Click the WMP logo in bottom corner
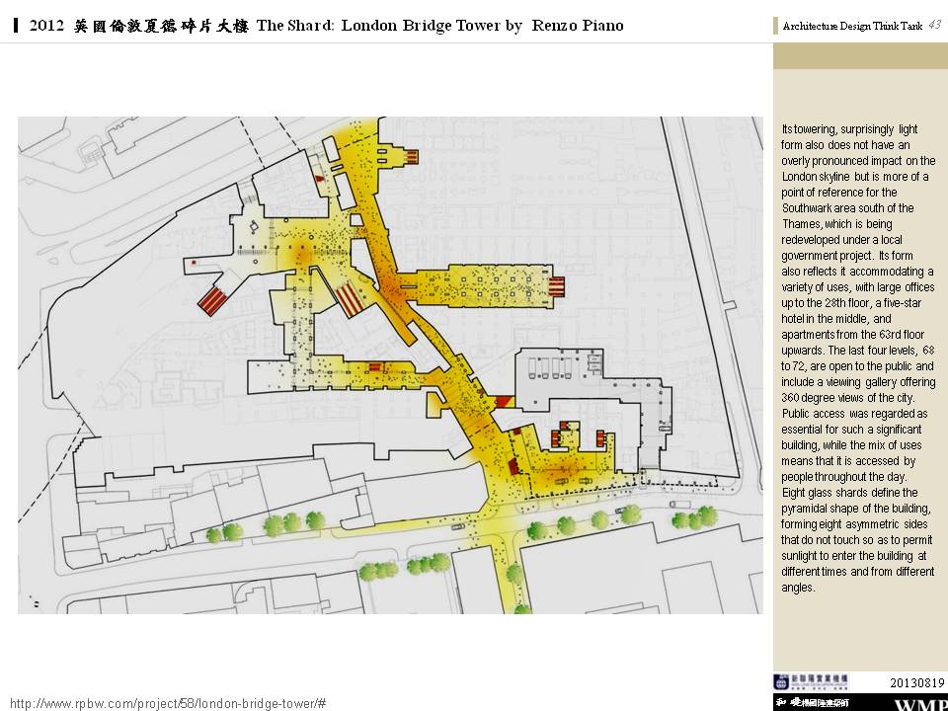Viewport: 948px width, 711px height. pyautogui.click(x=920, y=704)
